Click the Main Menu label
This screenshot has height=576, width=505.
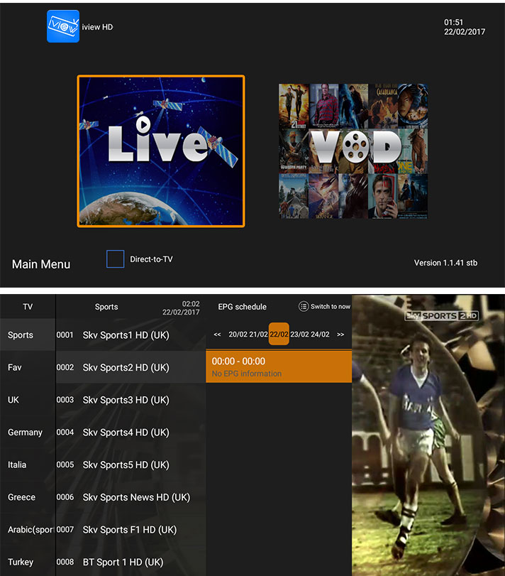click(x=41, y=264)
